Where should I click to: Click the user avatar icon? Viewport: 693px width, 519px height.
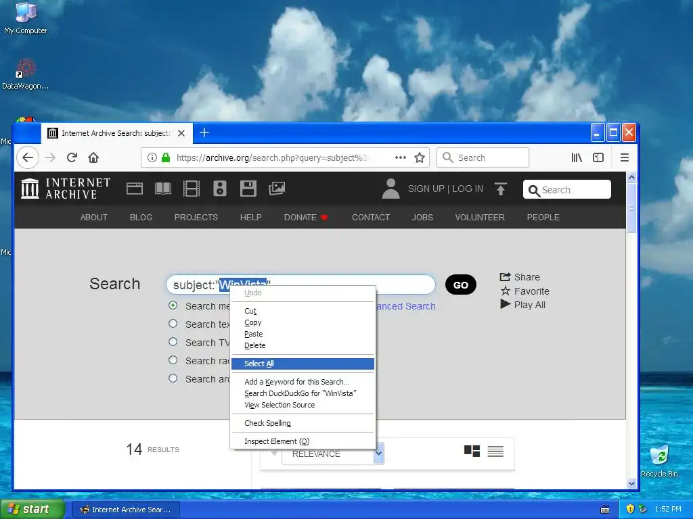pos(390,189)
